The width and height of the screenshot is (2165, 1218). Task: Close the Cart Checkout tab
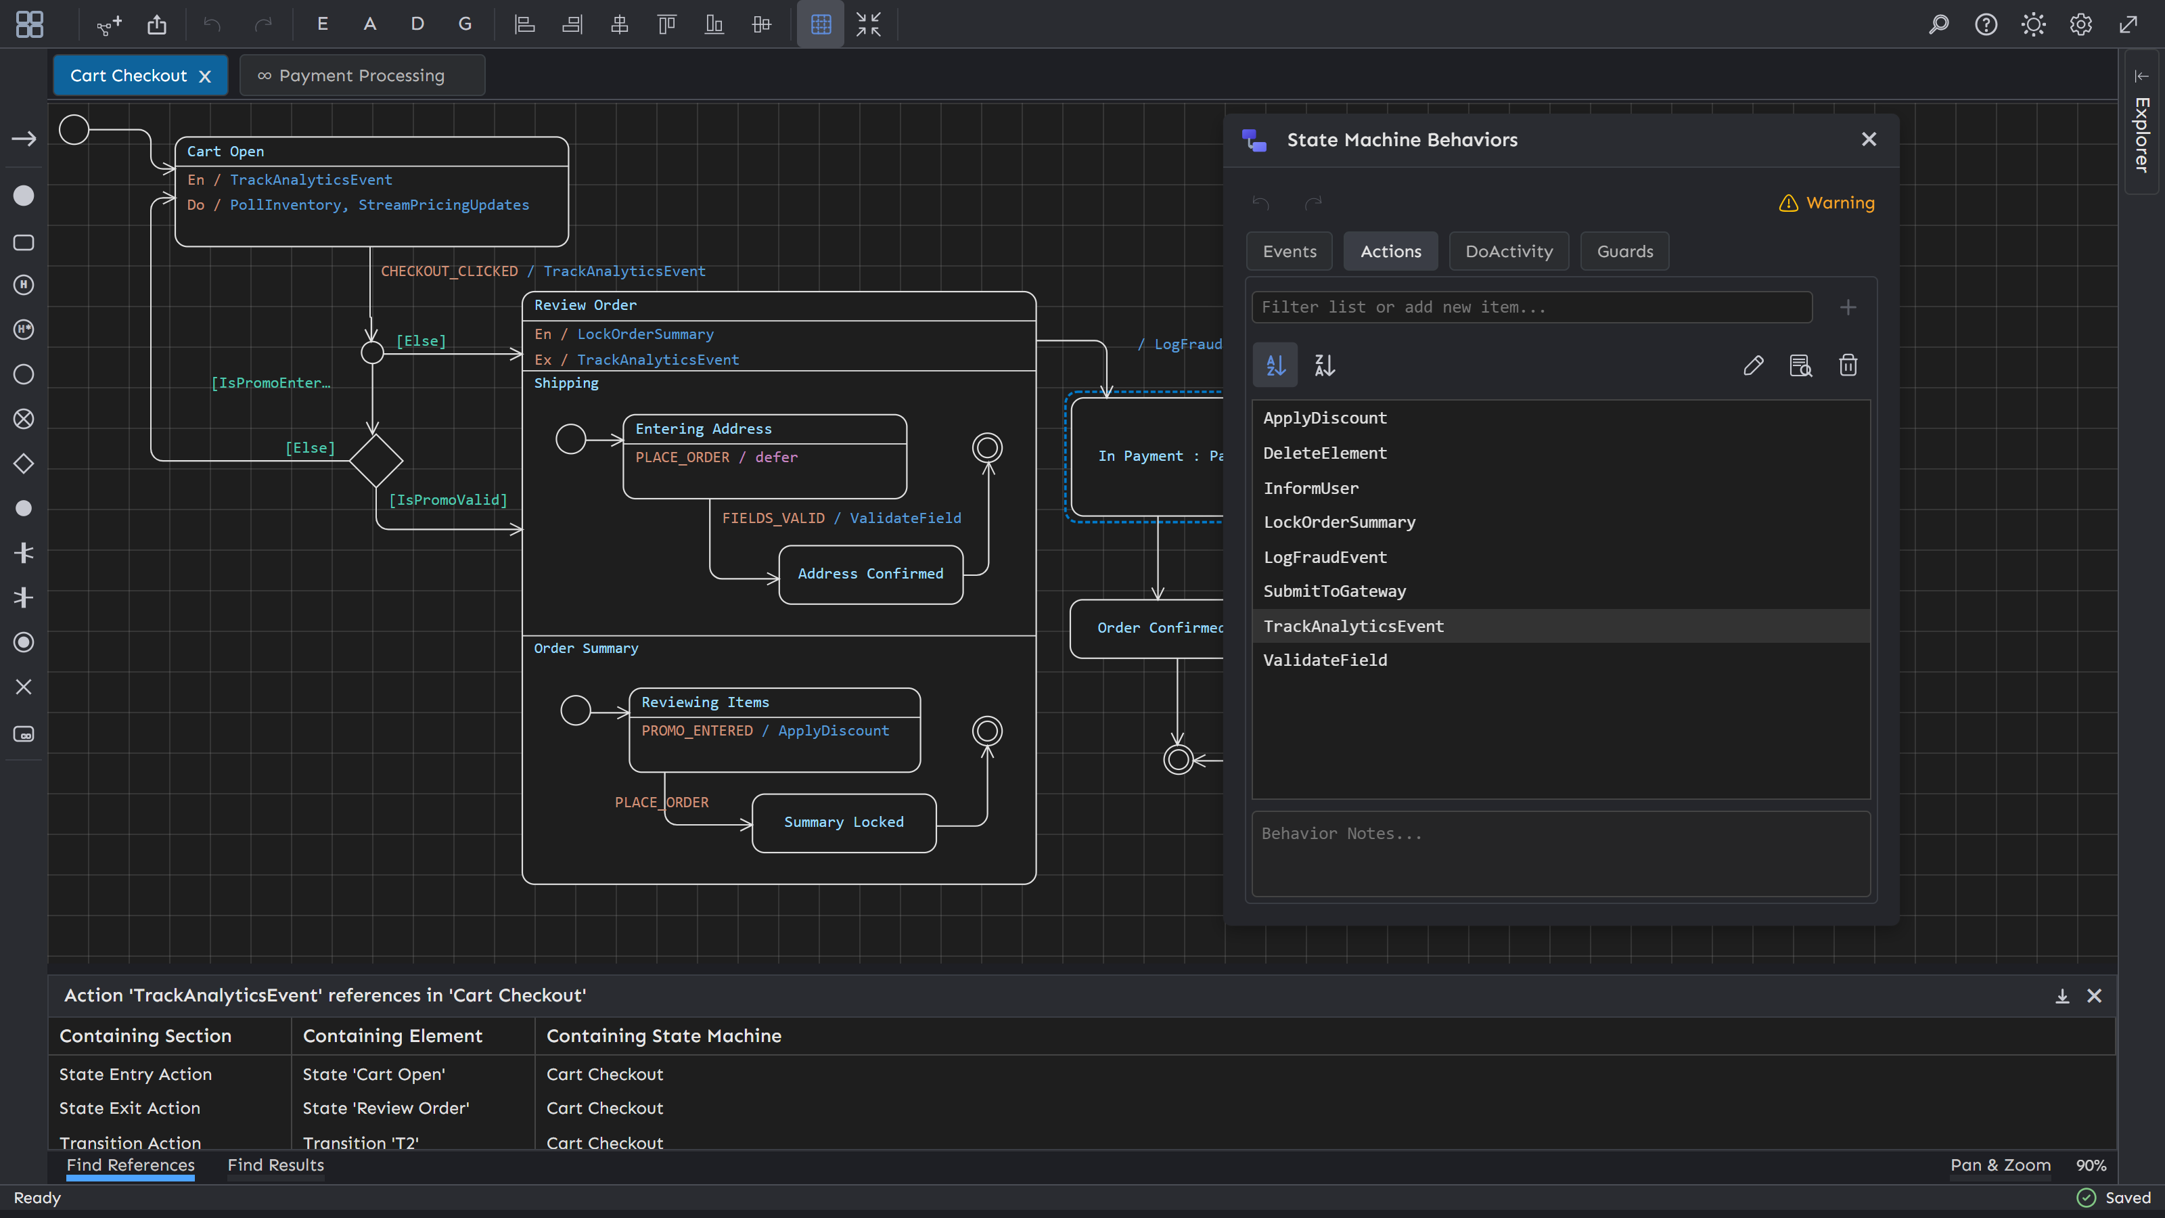204,76
